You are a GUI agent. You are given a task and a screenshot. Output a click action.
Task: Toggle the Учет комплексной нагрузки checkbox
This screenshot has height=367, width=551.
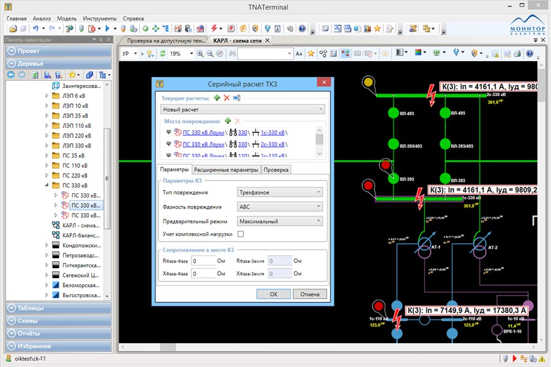pos(241,234)
